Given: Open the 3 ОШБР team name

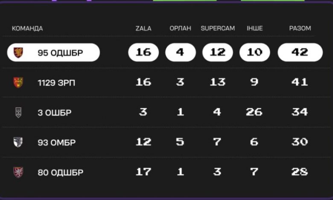Looking at the screenshot, I should (x=55, y=113).
